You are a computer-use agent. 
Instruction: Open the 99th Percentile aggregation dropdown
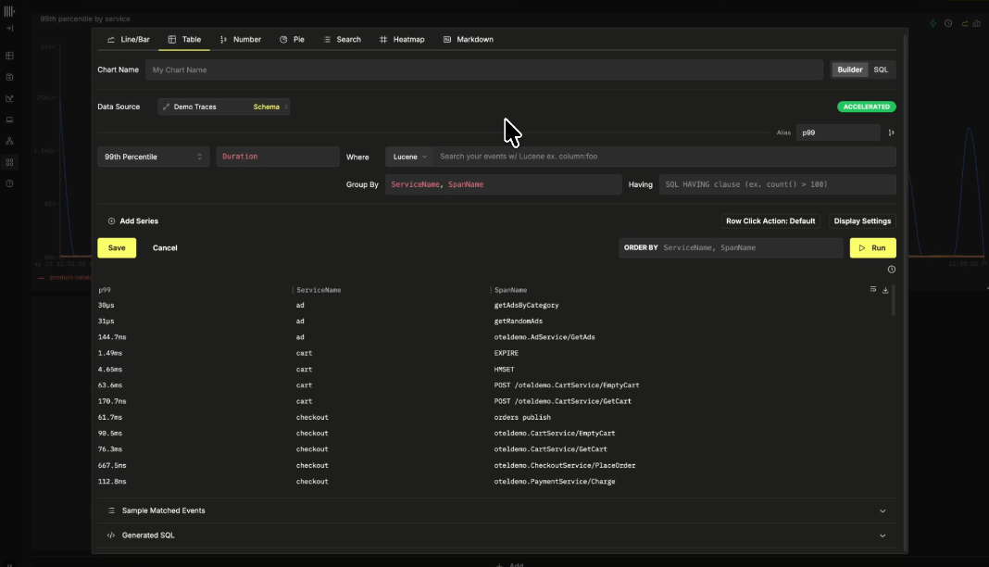pyautogui.click(x=154, y=157)
